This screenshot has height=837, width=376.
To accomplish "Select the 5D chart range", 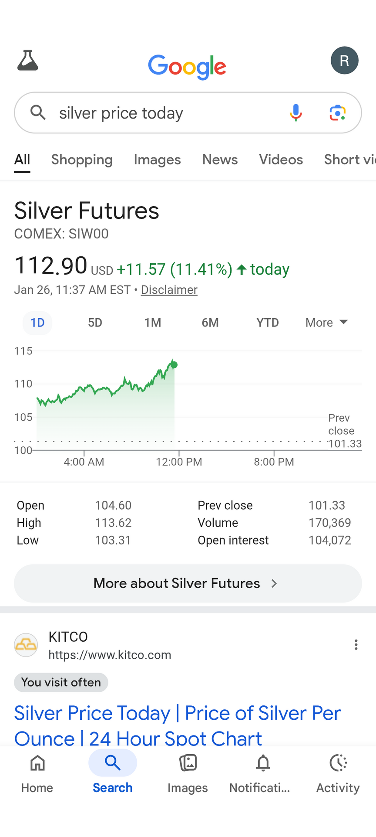I will 95,323.
